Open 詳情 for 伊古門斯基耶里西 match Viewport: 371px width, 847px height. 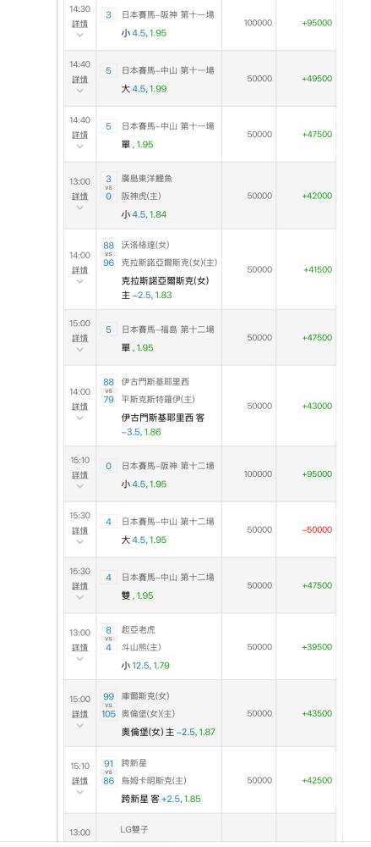[79, 407]
